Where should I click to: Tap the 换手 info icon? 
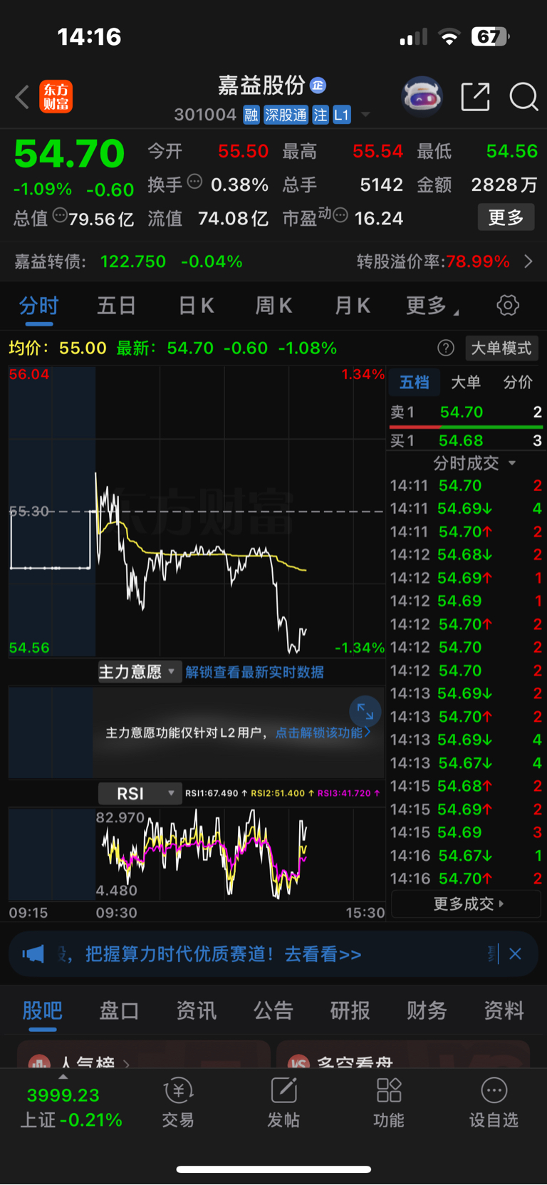click(194, 182)
